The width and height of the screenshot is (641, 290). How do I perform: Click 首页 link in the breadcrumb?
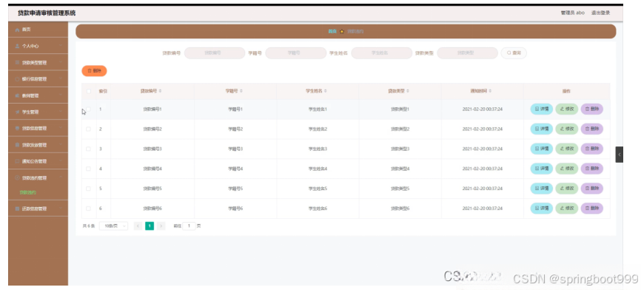click(332, 32)
